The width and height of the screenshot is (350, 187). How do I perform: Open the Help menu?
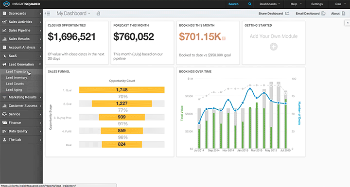coord(296,4)
